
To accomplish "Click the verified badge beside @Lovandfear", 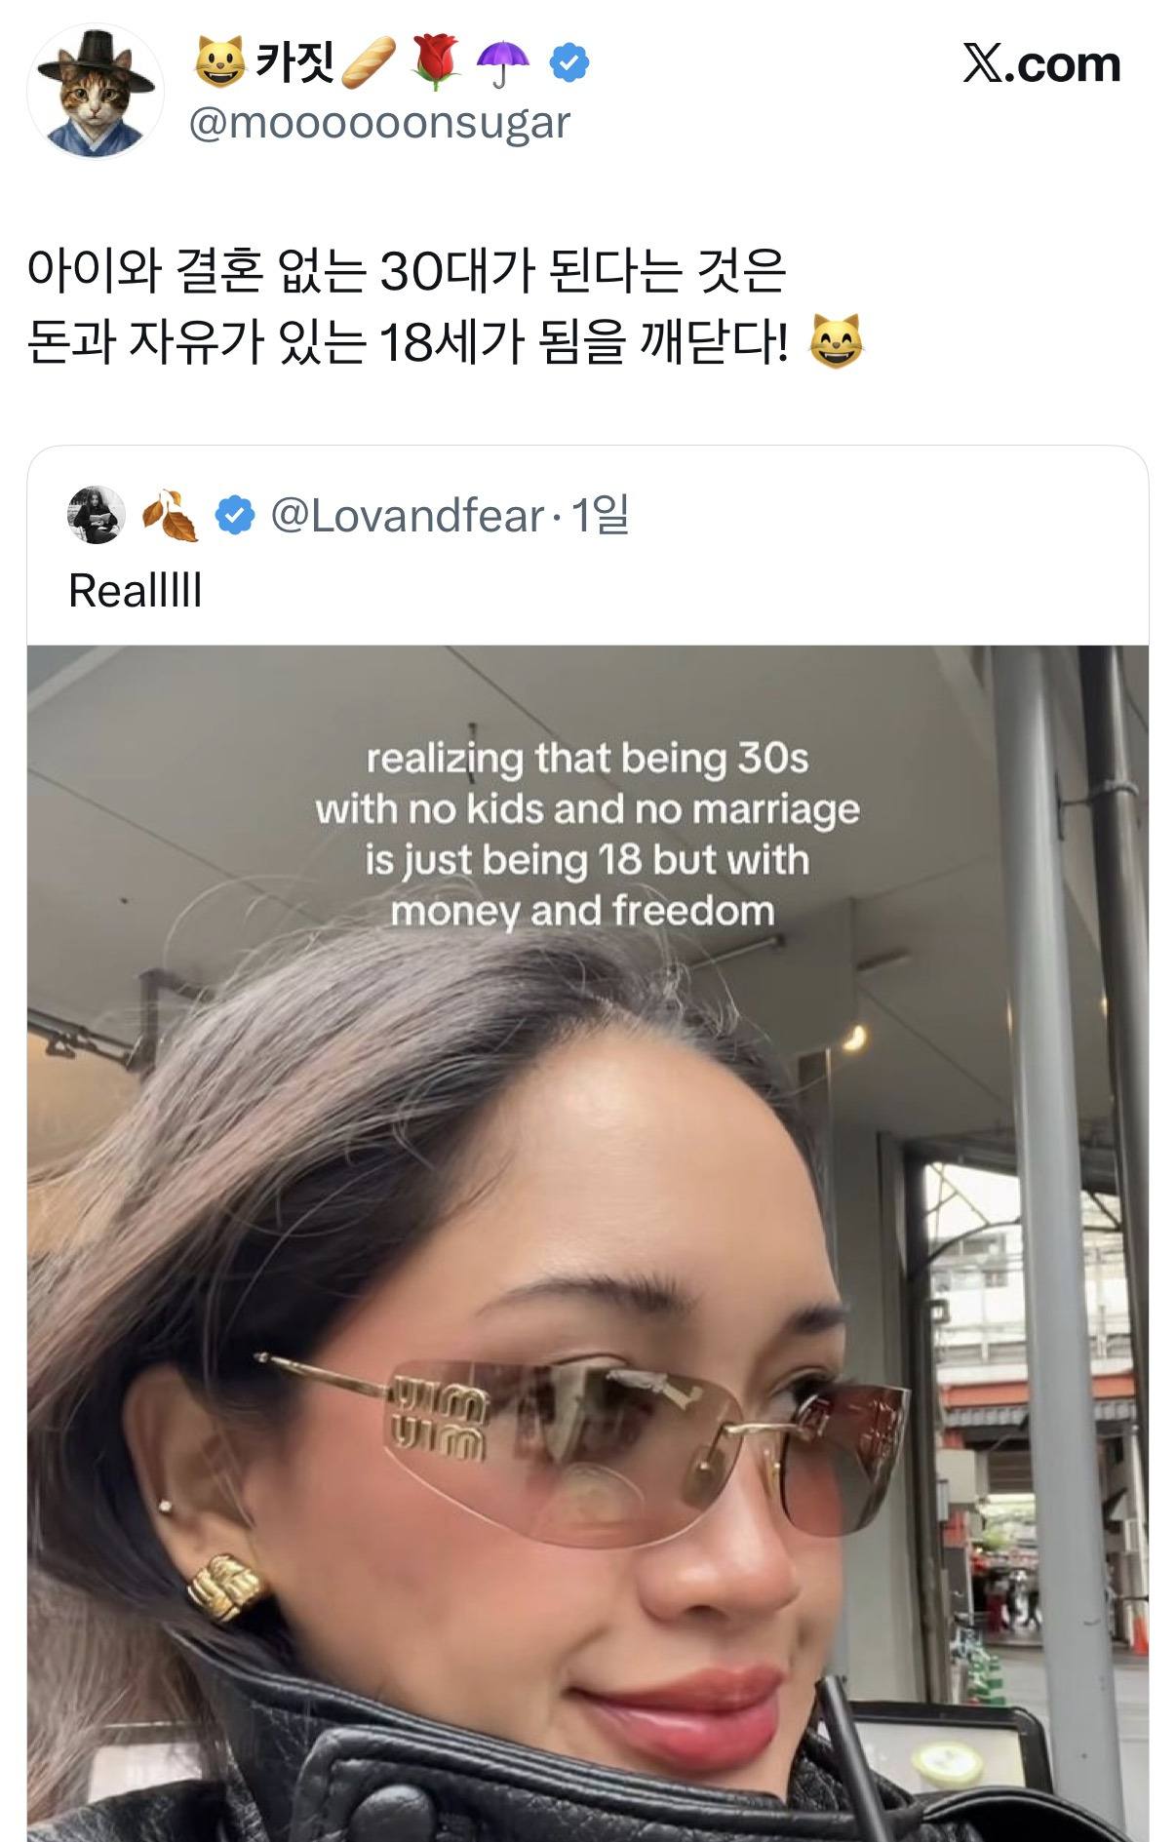I will pyautogui.click(x=235, y=515).
